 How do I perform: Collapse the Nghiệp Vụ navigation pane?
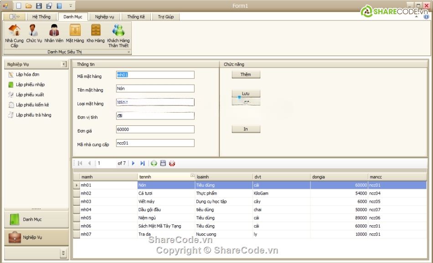click(64, 64)
